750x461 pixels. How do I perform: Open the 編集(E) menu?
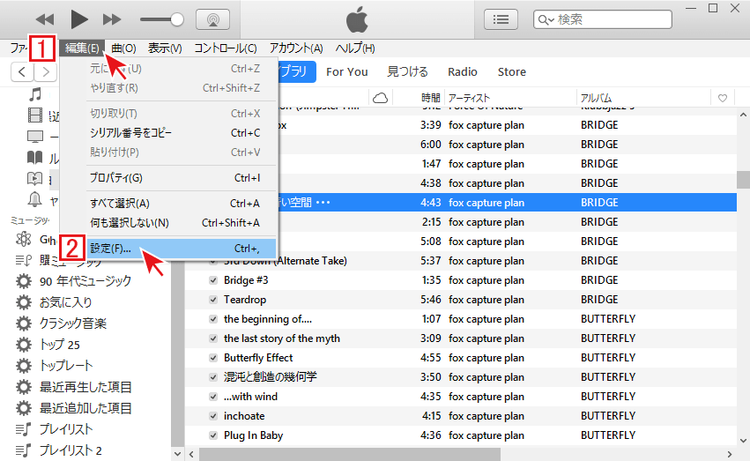point(82,48)
